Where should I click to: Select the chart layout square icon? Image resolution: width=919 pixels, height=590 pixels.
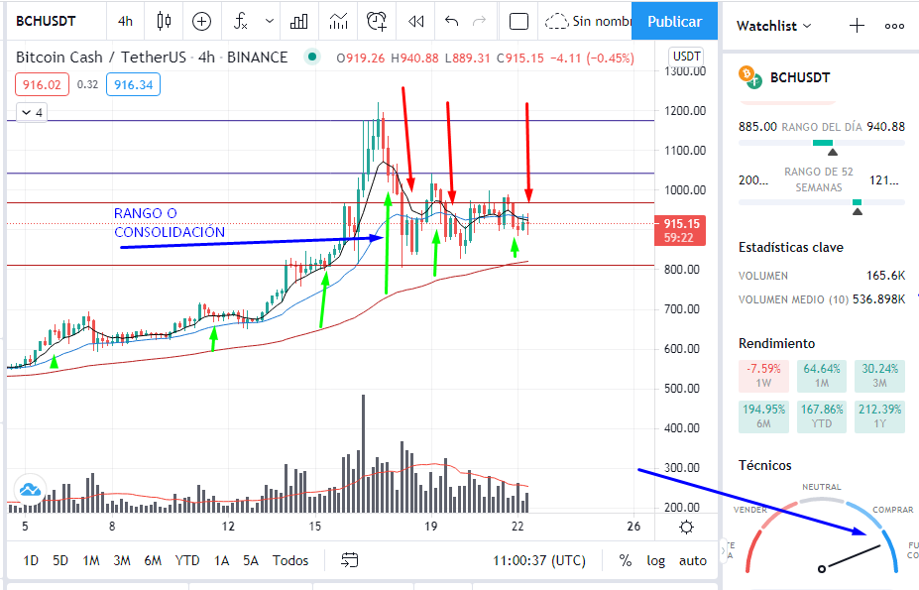pos(518,22)
